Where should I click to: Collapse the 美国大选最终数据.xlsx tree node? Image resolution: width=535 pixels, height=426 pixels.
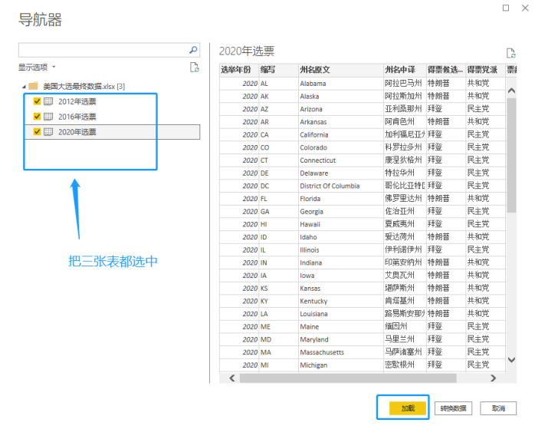[24, 86]
